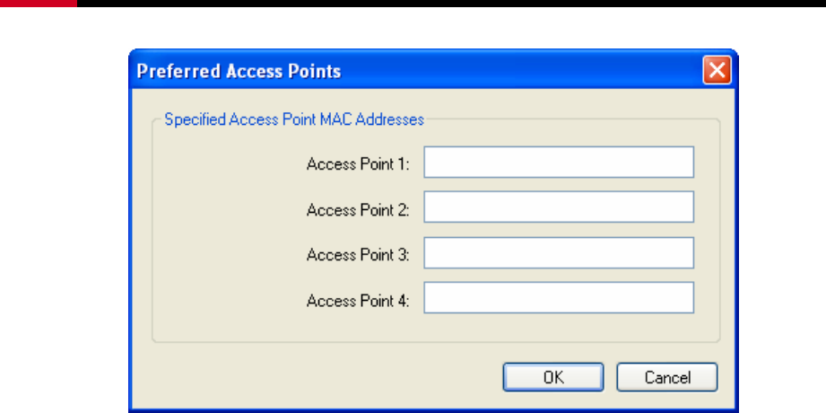The height and width of the screenshot is (413, 826).
Task: Click empty group box area below Access Point 4
Action: [x=436, y=328]
